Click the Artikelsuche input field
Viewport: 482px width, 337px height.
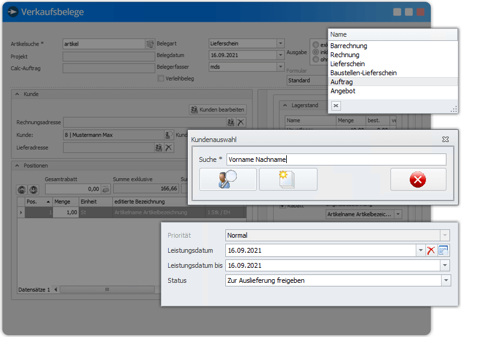[x=104, y=44]
